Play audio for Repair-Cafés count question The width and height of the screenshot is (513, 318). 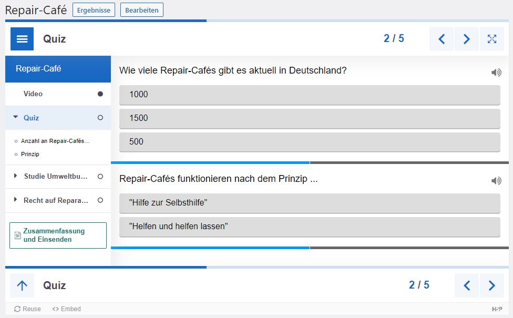click(496, 73)
